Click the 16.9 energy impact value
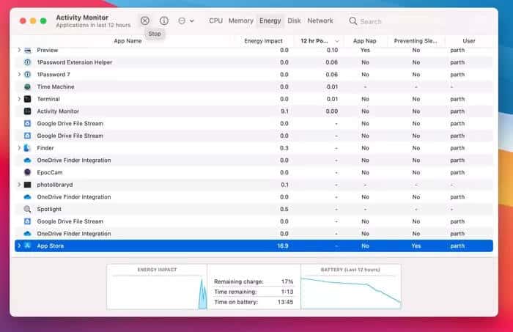The image size is (513, 332). click(x=283, y=246)
